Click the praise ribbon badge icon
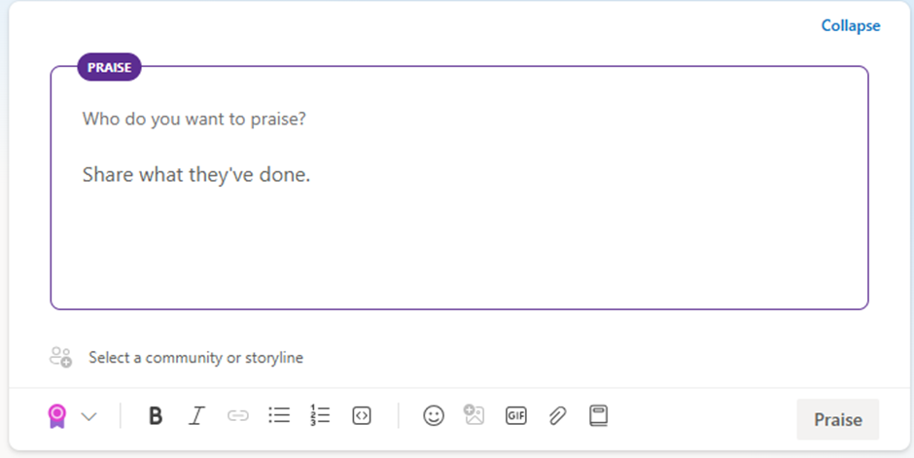 (57, 416)
